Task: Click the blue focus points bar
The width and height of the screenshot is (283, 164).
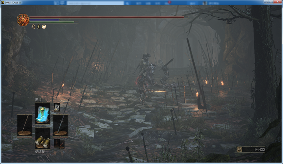Action: 44,20
